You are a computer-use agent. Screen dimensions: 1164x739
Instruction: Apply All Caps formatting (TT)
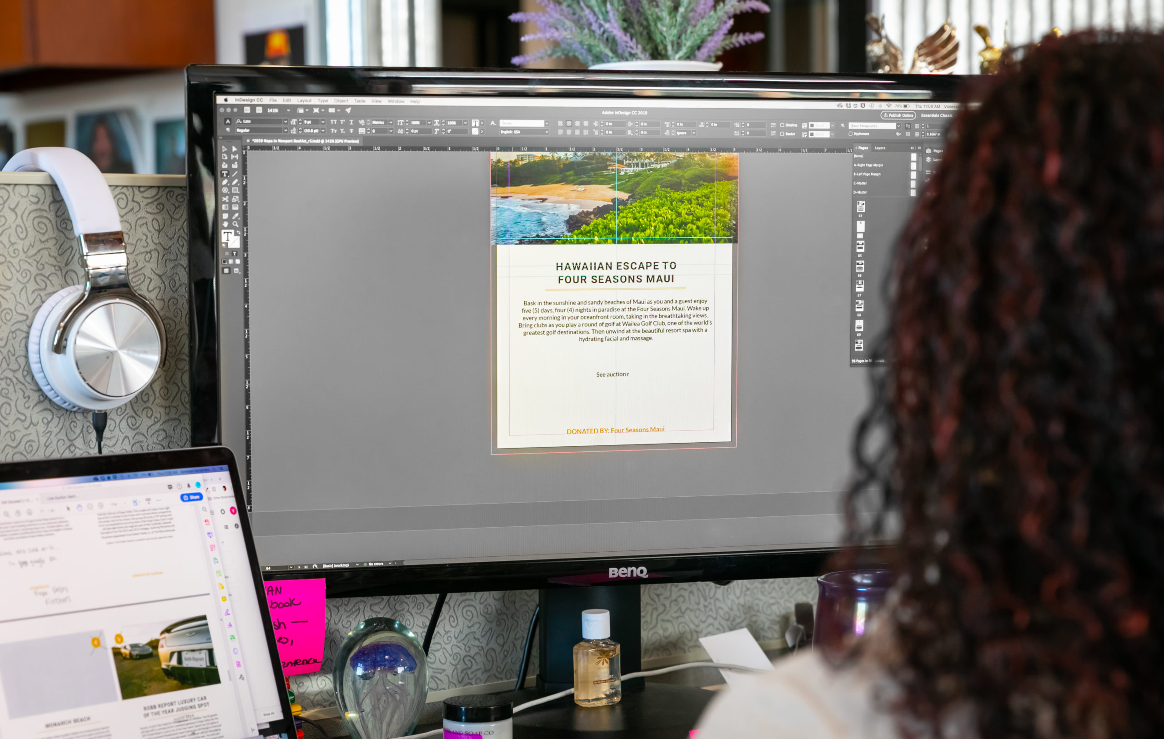(334, 122)
